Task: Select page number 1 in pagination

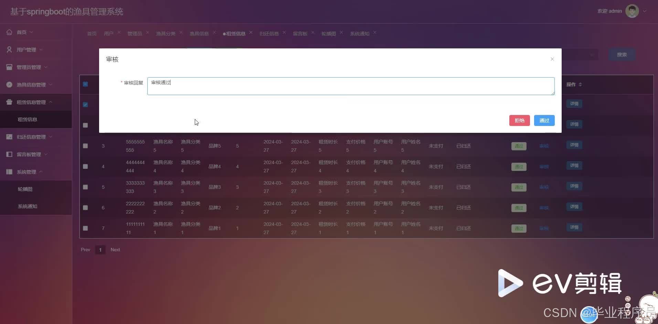Action: click(x=100, y=250)
